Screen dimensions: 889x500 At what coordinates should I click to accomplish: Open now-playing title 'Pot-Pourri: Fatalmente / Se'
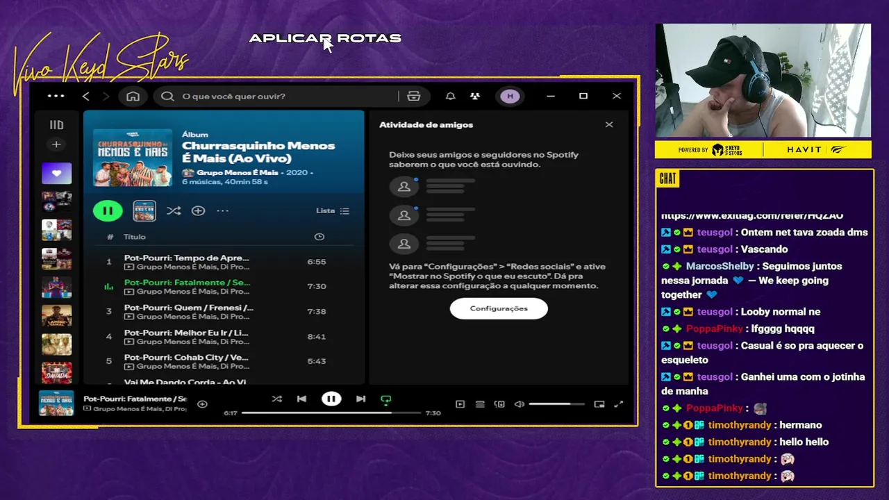click(x=135, y=399)
